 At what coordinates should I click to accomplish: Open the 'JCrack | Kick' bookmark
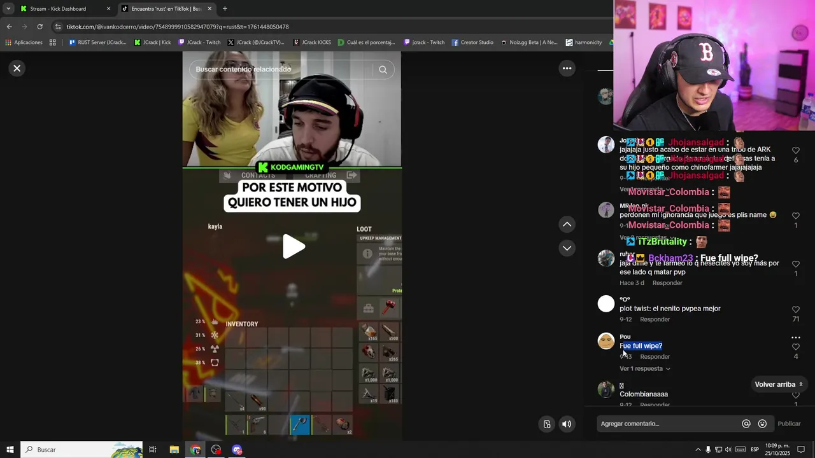click(153, 43)
